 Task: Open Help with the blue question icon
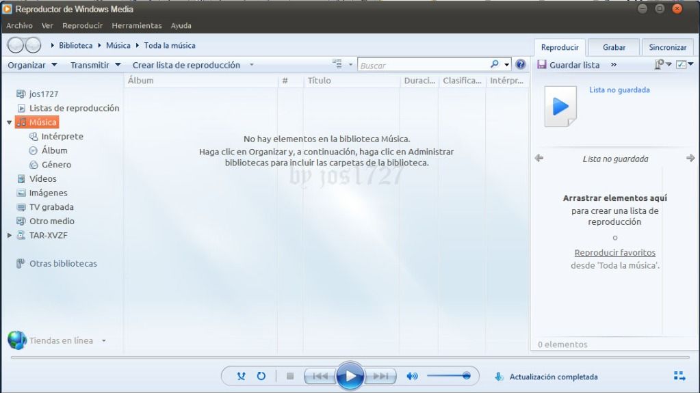click(521, 64)
